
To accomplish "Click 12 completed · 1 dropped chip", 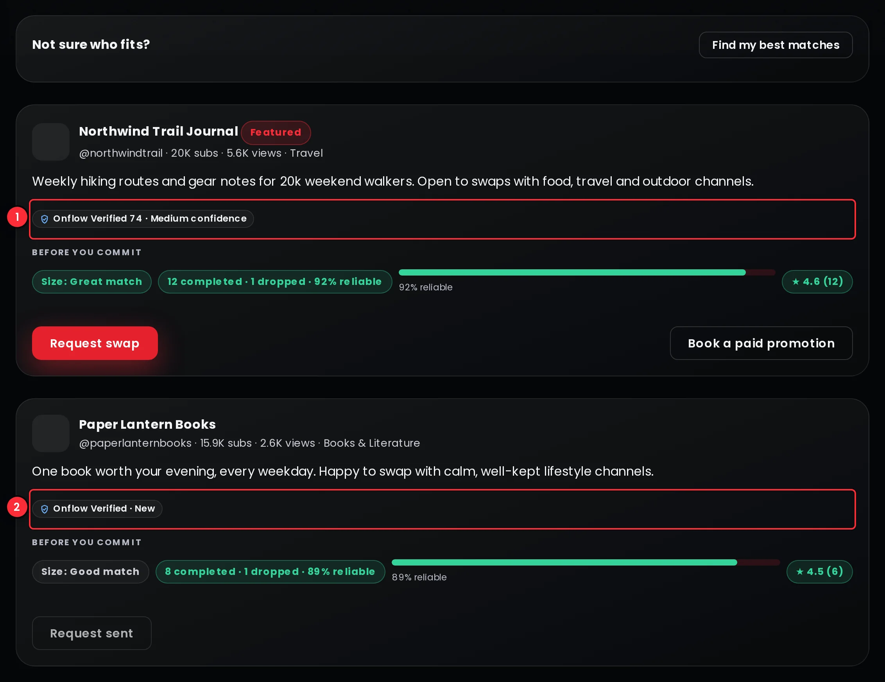I will click(275, 282).
